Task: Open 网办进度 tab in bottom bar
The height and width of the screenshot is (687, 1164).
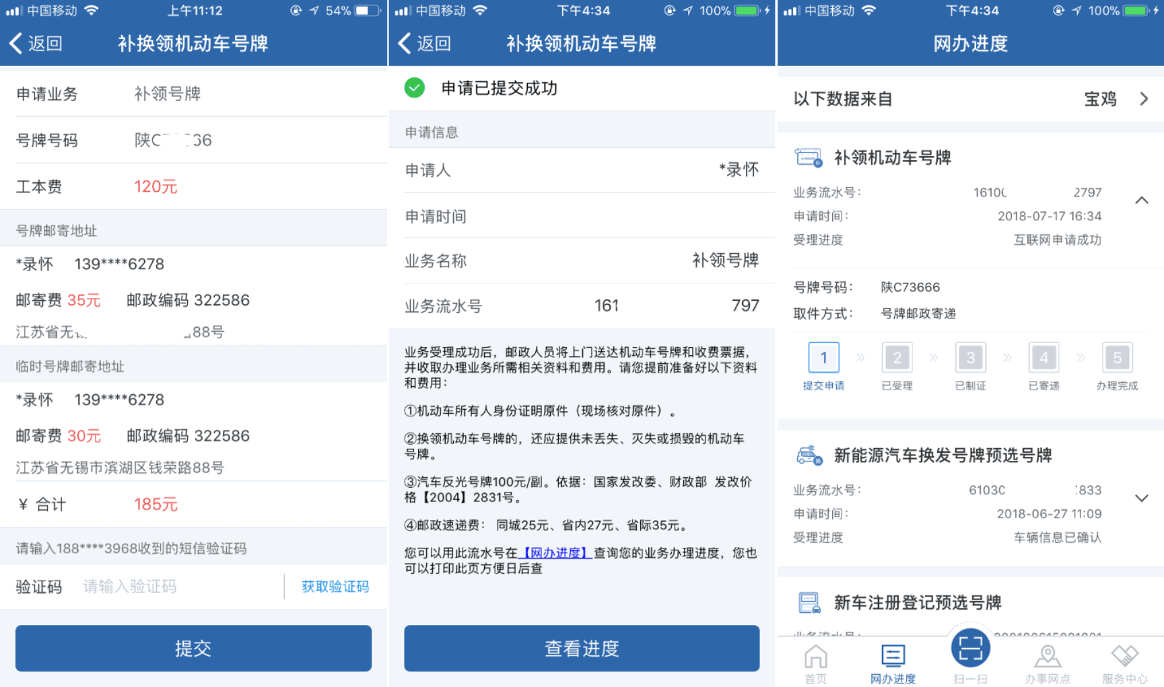Action: pos(893,663)
